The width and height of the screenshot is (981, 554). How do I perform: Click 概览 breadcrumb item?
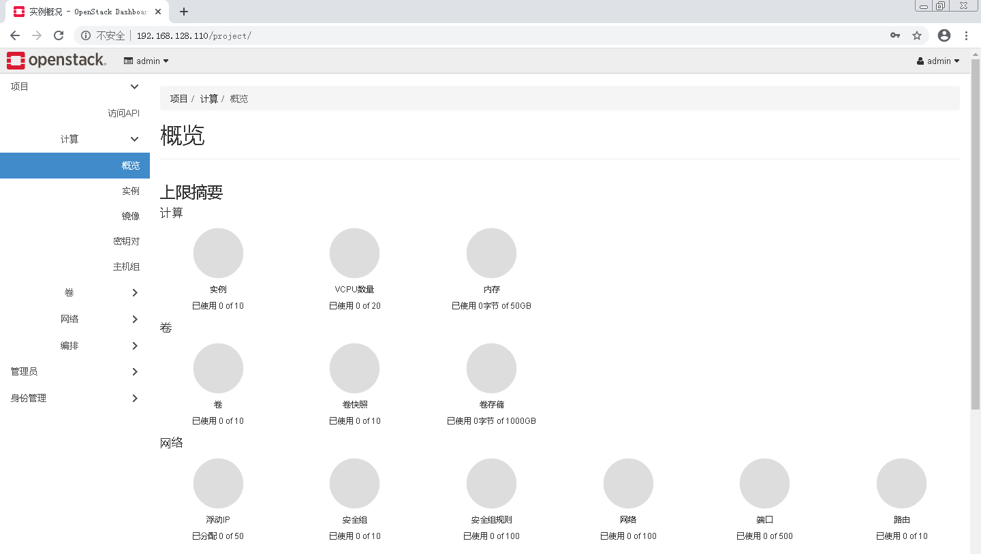pyautogui.click(x=239, y=99)
